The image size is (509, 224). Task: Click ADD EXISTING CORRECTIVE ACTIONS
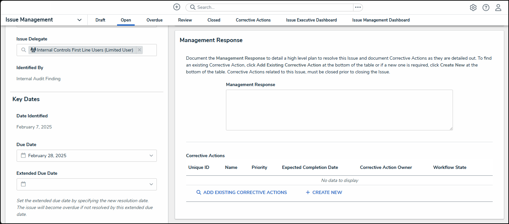tap(241, 192)
